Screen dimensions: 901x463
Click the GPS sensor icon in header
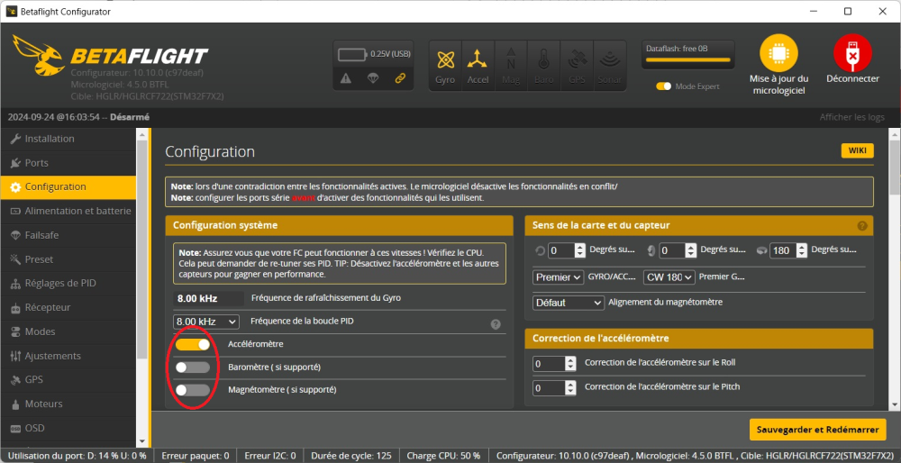(577, 64)
